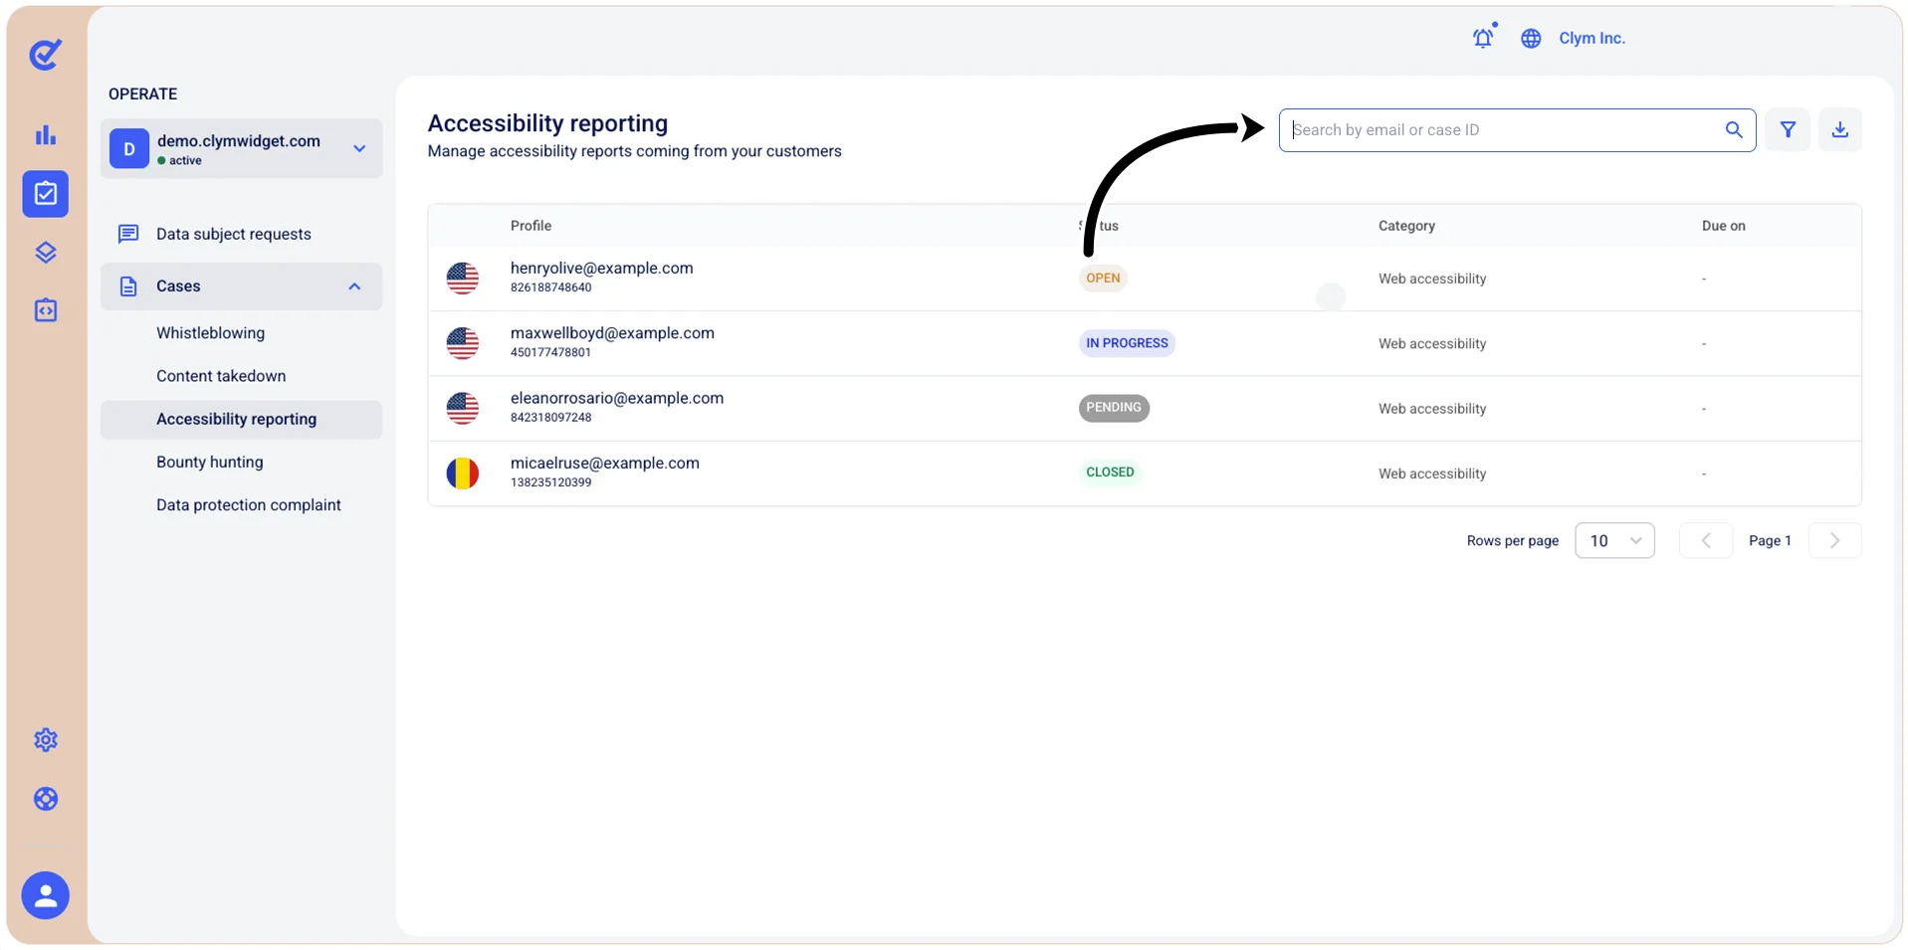Open the notifications bell

[x=1483, y=38]
